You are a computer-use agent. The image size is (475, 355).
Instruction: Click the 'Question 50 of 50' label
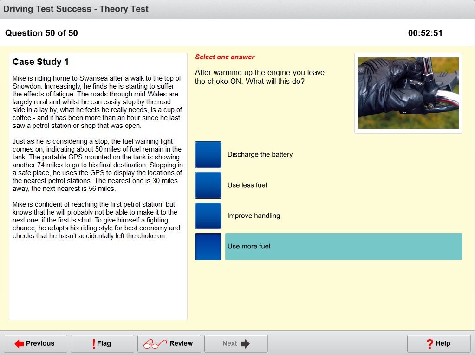click(41, 33)
